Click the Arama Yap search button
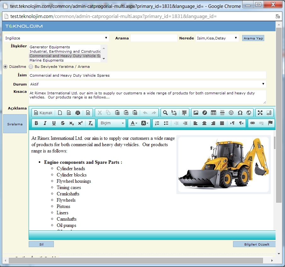Screen dimensions: 285x267 click(253, 38)
